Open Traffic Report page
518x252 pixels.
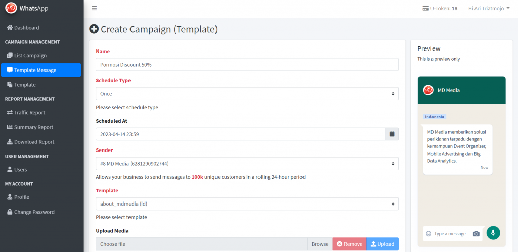(x=29, y=113)
